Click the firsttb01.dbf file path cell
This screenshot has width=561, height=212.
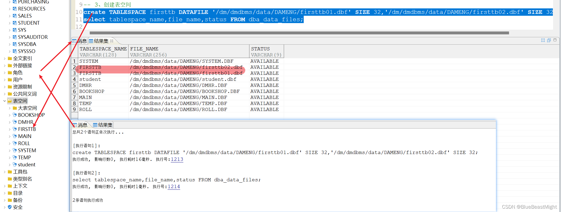tap(189, 73)
